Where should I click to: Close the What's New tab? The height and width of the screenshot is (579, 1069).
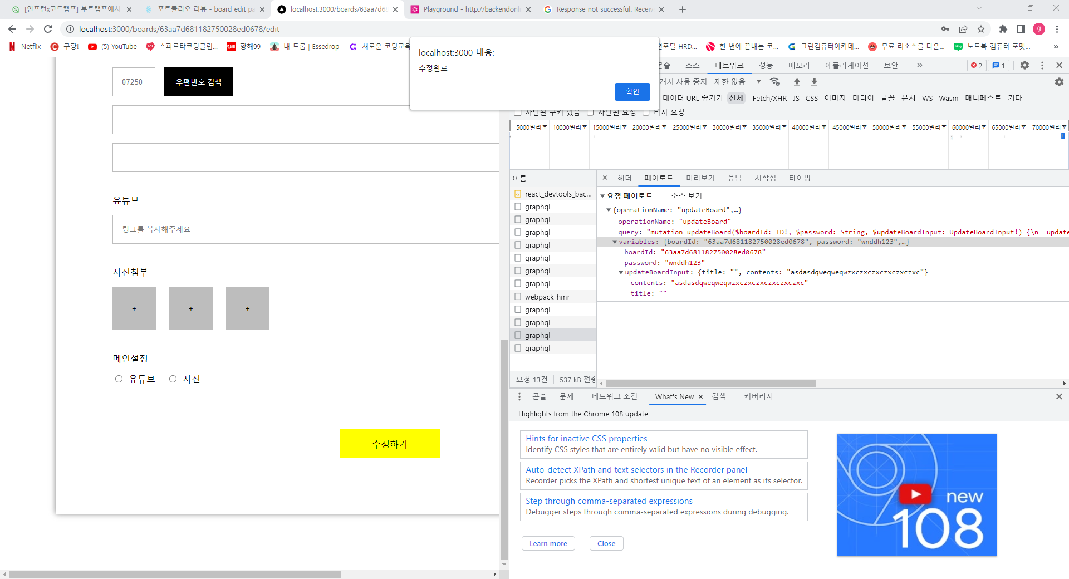[700, 397]
